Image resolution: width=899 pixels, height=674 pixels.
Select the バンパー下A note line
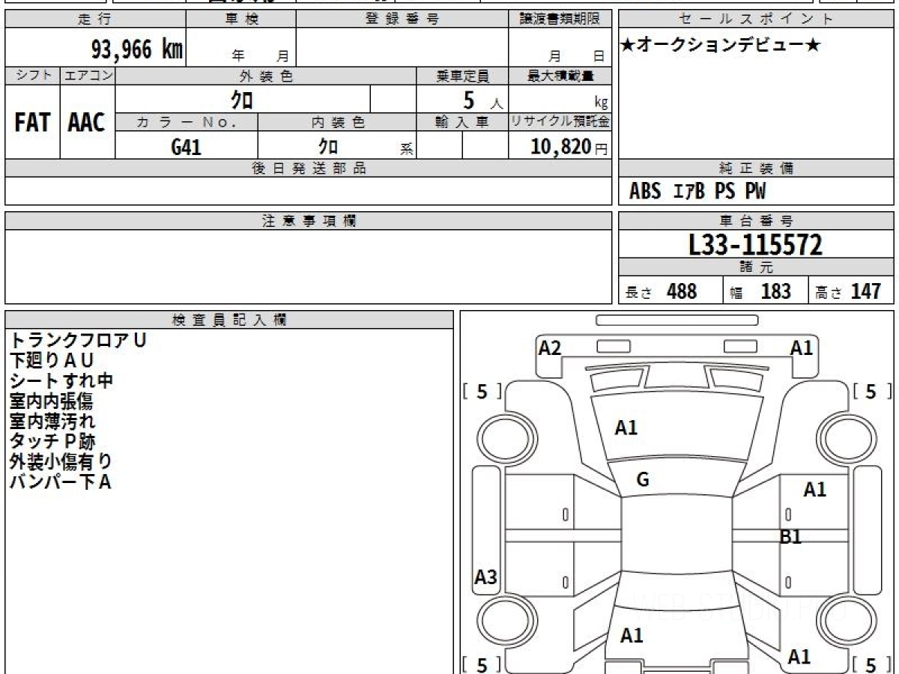(x=61, y=482)
